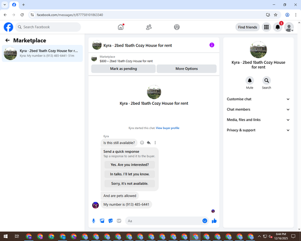
Task: Attach a photo with the image icon
Action: [102, 221]
